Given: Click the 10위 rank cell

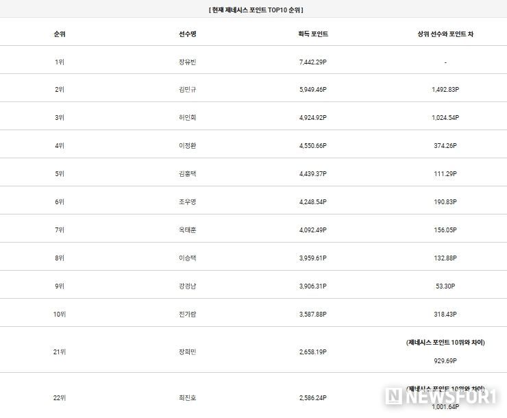Looking at the screenshot, I should click(60, 315).
